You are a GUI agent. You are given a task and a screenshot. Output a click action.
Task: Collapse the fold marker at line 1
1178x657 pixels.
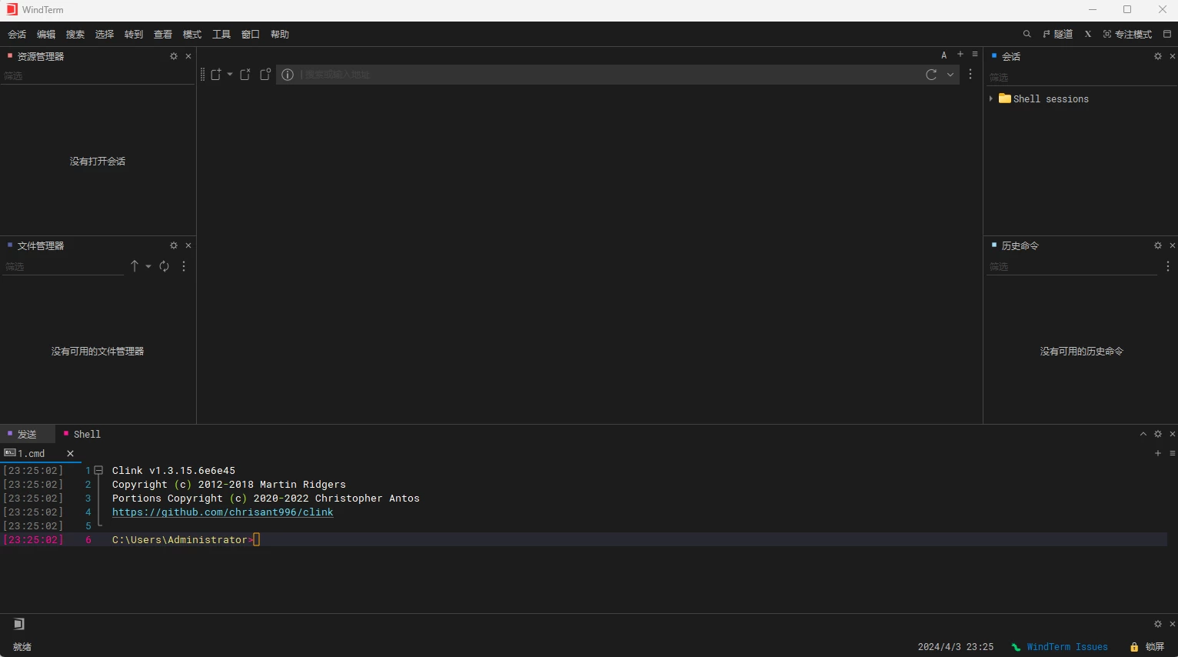coord(98,470)
